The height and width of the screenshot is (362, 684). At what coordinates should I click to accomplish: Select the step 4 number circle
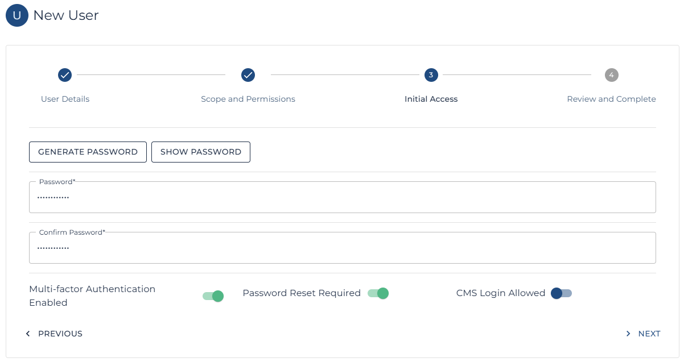coord(611,75)
